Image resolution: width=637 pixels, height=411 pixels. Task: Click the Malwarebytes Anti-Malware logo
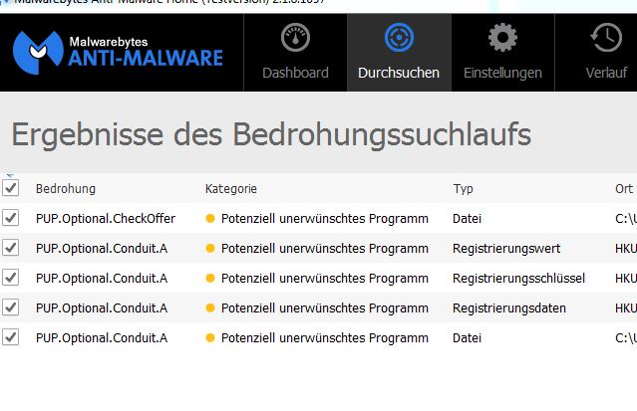click(x=118, y=53)
